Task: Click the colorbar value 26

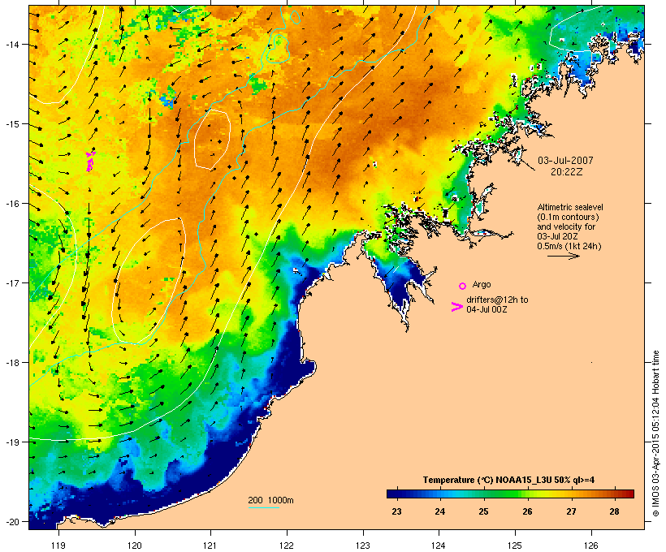Action: [527, 511]
